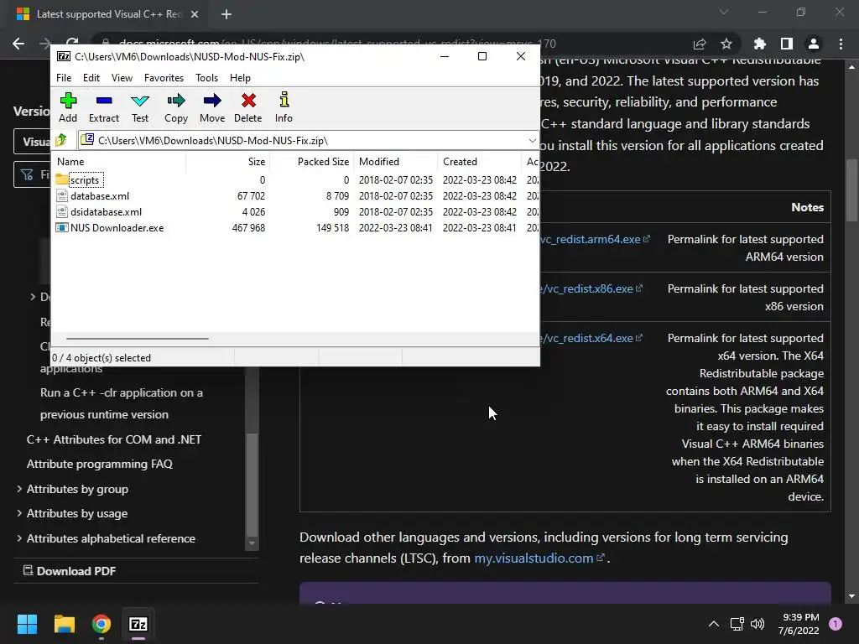Click the Copy toolbar icon
Screen dimensions: 859x644
coord(176,107)
